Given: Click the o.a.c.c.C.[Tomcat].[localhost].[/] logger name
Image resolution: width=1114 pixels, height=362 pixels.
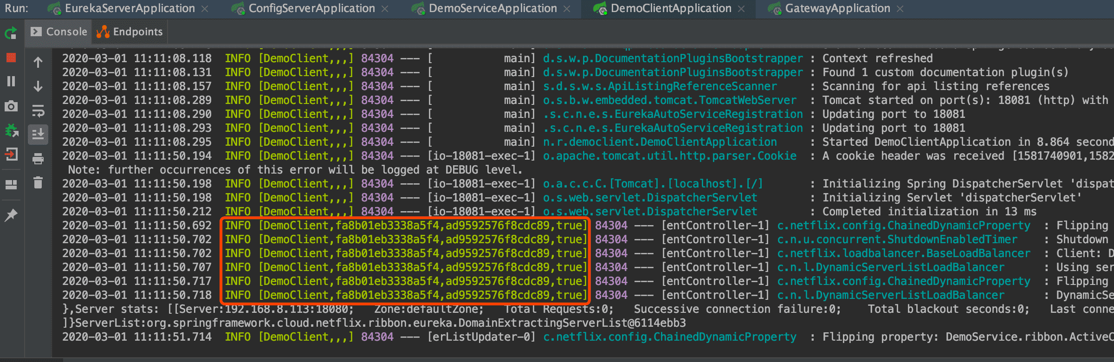Looking at the screenshot, I should (x=653, y=184).
